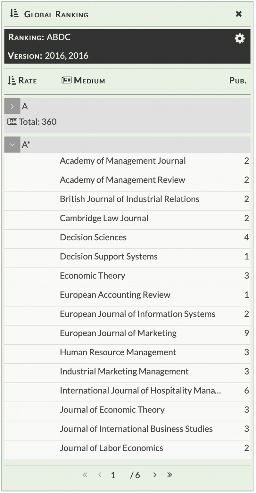Viewport: 256px width, 493px height.
Task: Select the Decision Sciences journal entry
Action: (x=93, y=238)
